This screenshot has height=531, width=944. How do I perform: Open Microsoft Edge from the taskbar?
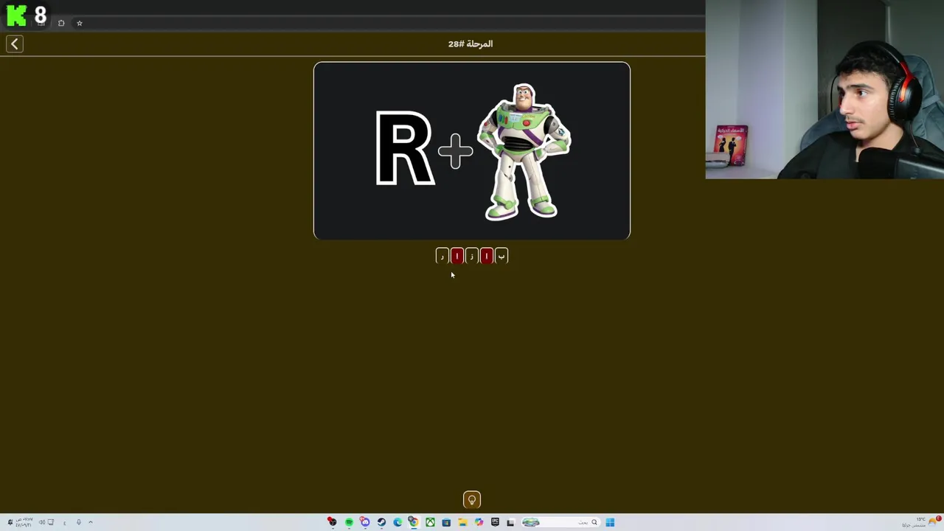tap(398, 522)
